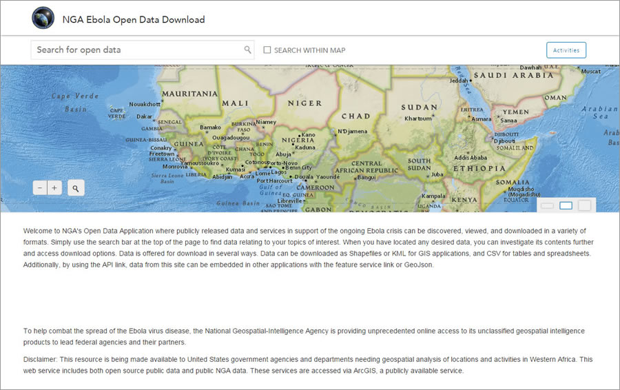Click Khartoum city on the map
The height and width of the screenshot is (390, 620).
(x=418, y=119)
